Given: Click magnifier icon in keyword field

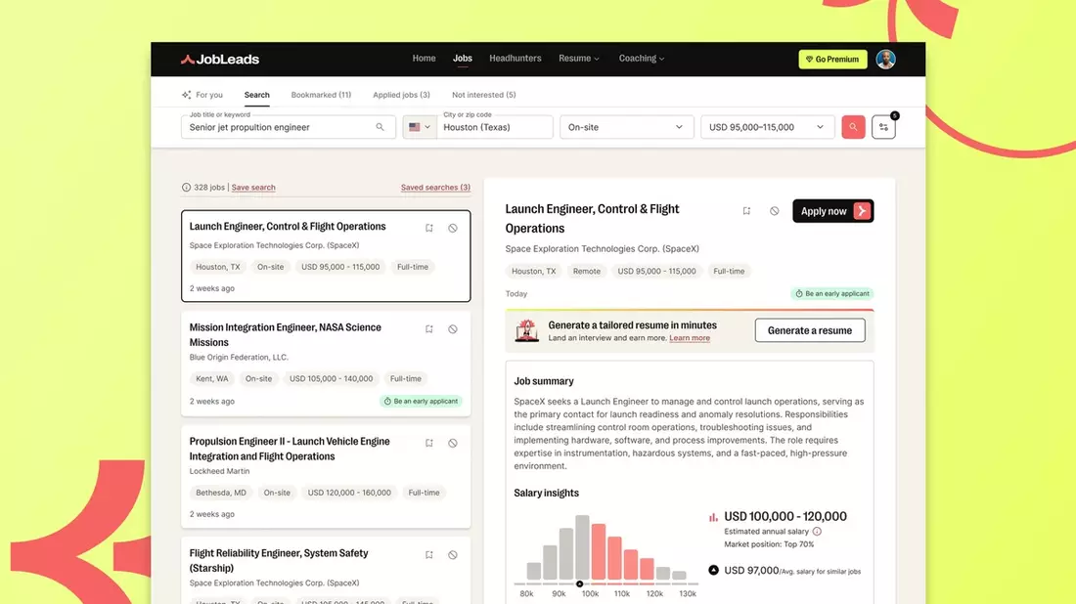Looking at the screenshot, I should (x=380, y=127).
